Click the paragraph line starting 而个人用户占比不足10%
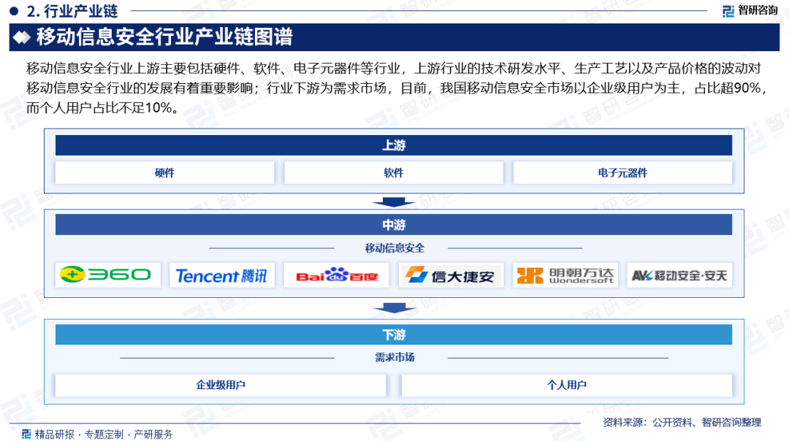 click(102, 107)
